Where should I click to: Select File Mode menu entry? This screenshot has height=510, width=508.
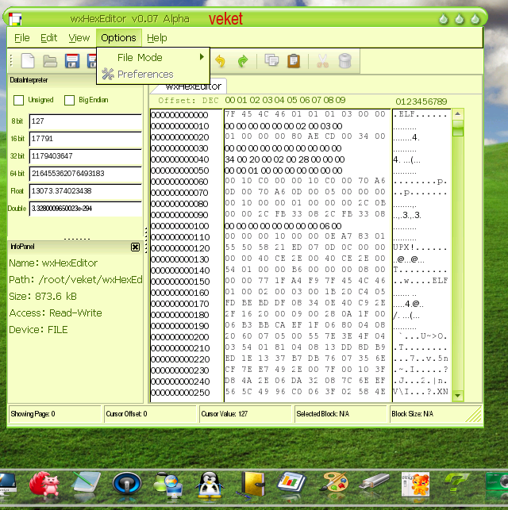[x=153, y=58]
